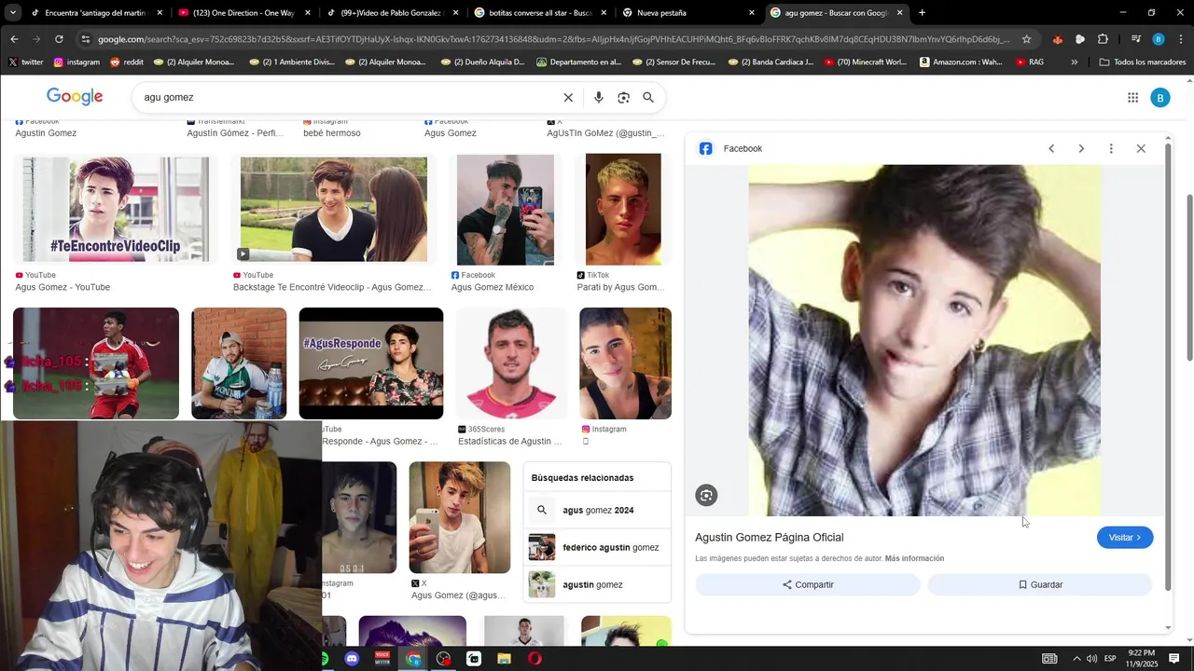The height and width of the screenshot is (671, 1194).
Task: Search inside image with Lens overlay button
Action: (706, 496)
